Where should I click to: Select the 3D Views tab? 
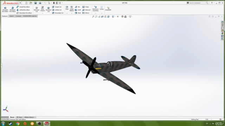pos(19,117)
